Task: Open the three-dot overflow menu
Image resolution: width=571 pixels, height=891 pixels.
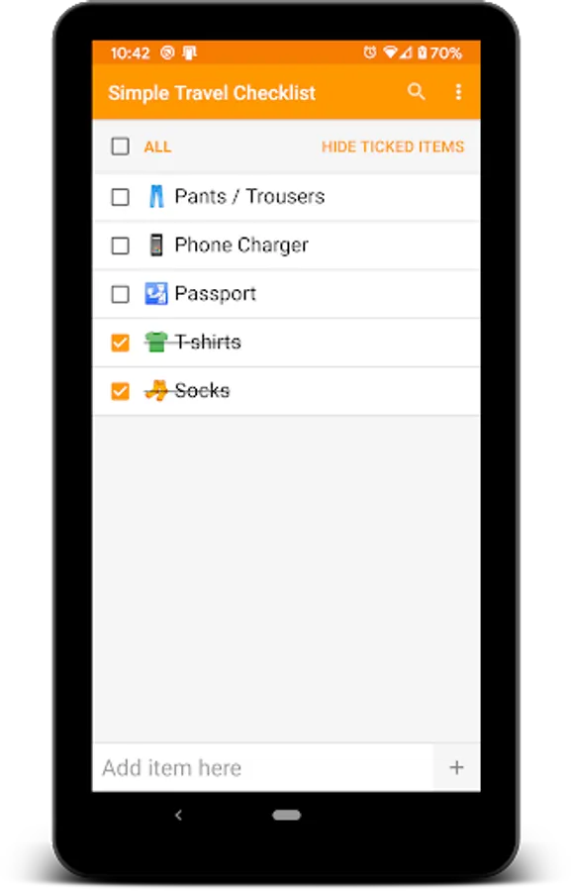Action: click(x=458, y=92)
